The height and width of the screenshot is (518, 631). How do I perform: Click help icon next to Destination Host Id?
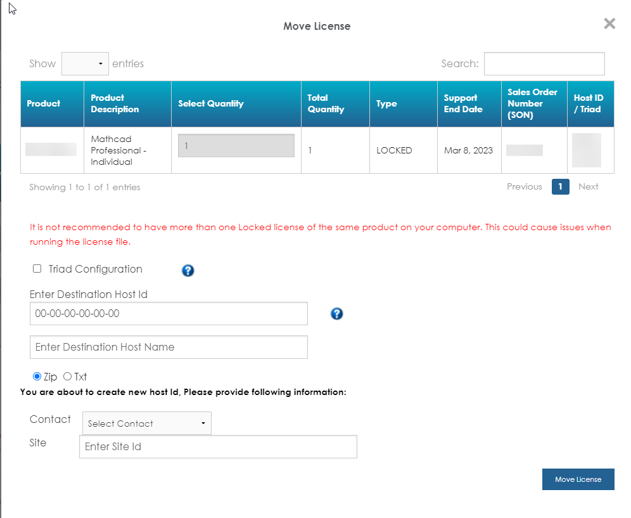337,313
